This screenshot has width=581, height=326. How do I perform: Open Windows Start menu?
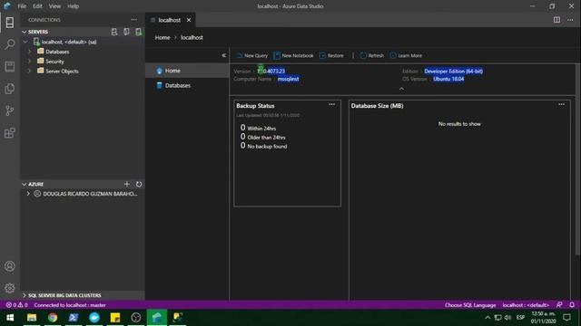(10, 318)
